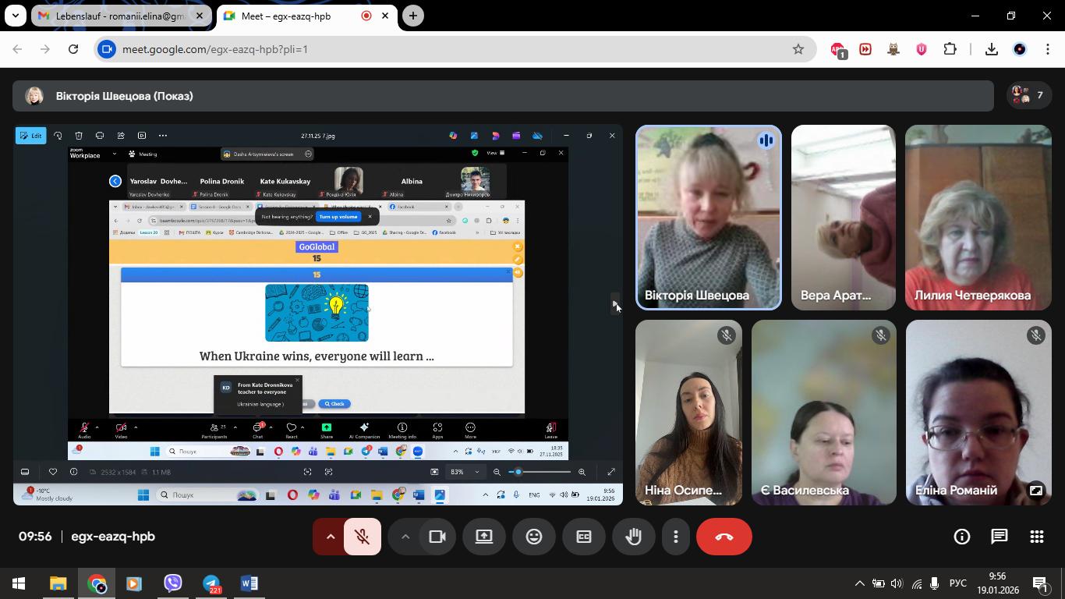Open meeting details info icon

click(962, 537)
